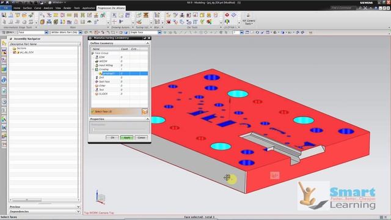Image resolution: width=391 pixels, height=220 pixels.
Task: Click the first Intermediate Stage Tools icon
Action: 4,15
